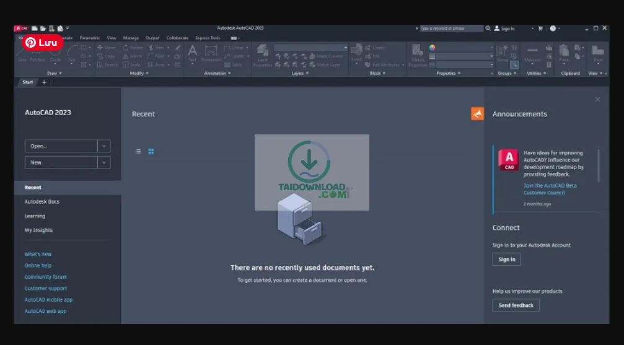Open the Manage ribbon tab

point(131,38)
